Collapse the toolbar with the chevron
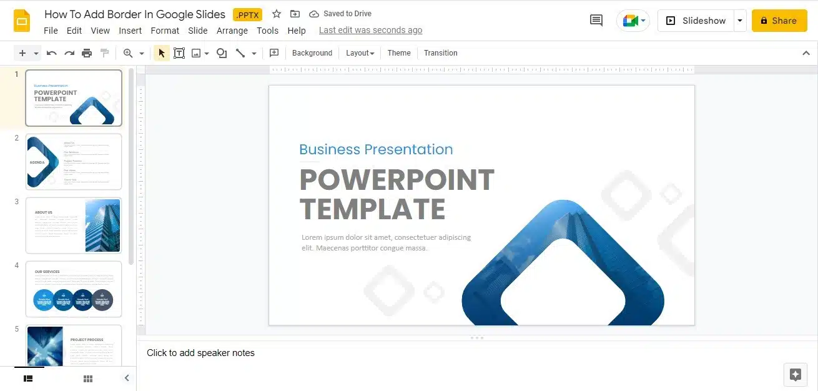This screenshot has width=818, height=391. (806, 53)
